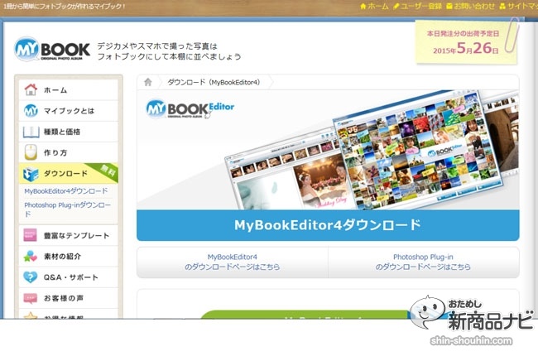Click the house icon beside ホーム in sidebar
Image resolution: width=538 pixels, height=356 pixels.
(x=31, y=89)
